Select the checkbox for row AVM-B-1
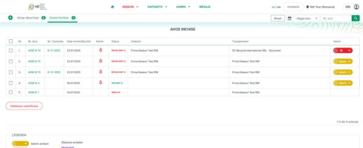 (11, 92)
